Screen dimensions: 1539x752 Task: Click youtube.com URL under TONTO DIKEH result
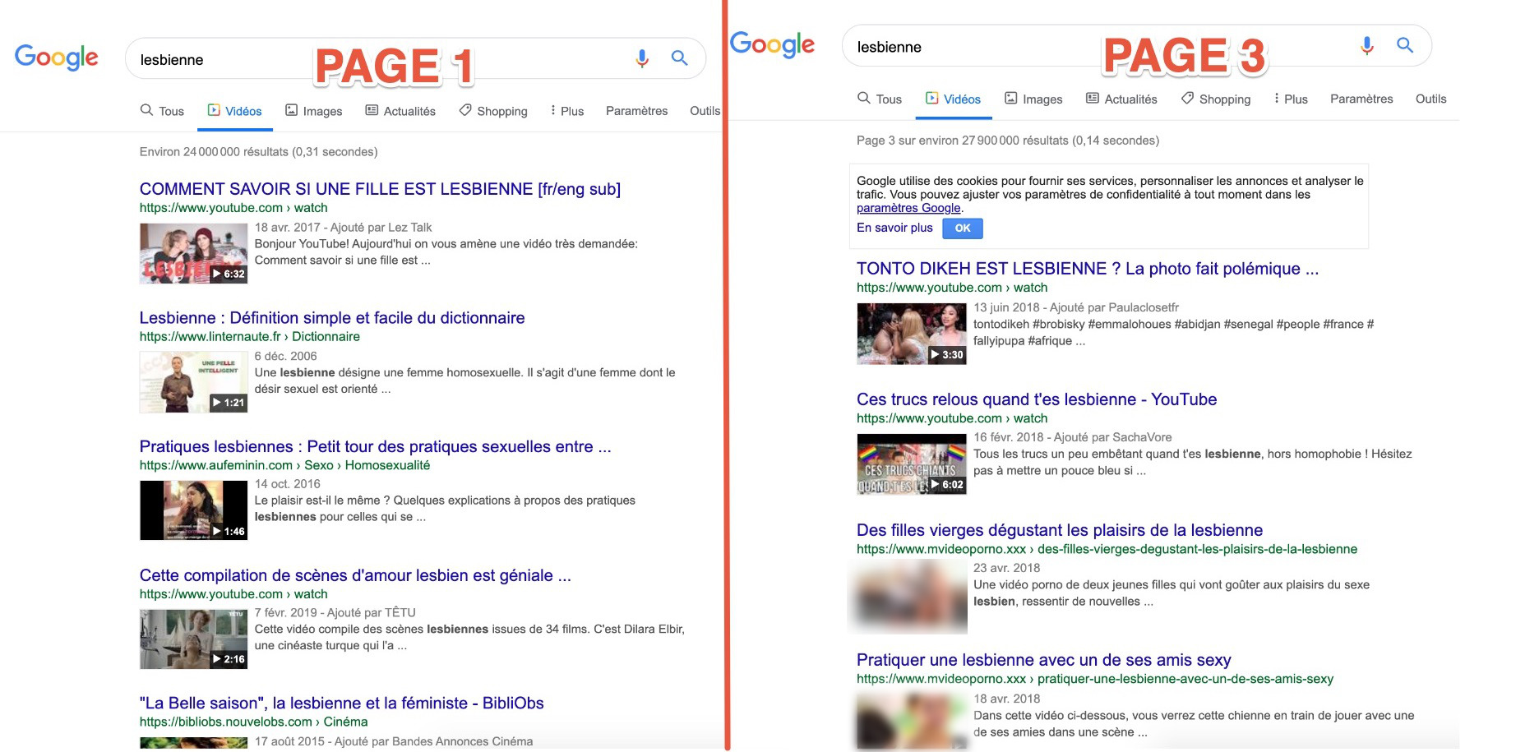(952, 288)
